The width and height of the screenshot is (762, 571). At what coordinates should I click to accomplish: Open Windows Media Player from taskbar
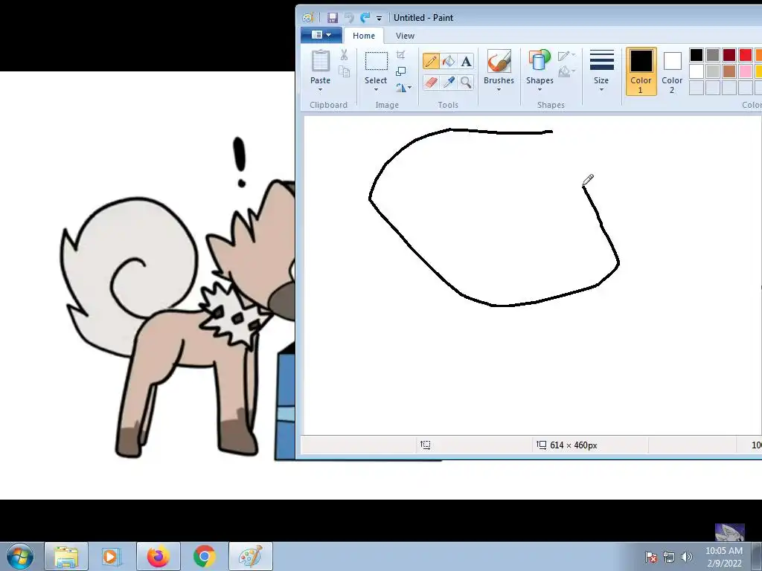[112, 556]
